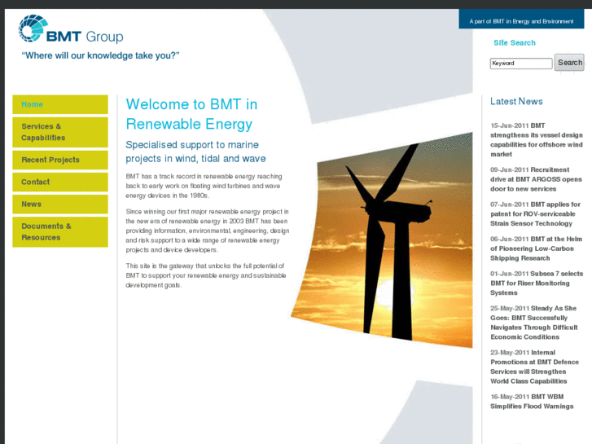Open Documents & Resources section

[60, 231]
